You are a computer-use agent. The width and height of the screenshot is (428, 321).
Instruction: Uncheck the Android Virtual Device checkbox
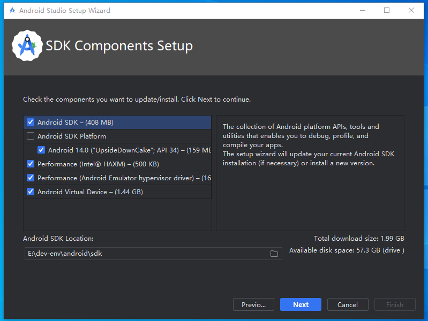[x=31, y=192]
